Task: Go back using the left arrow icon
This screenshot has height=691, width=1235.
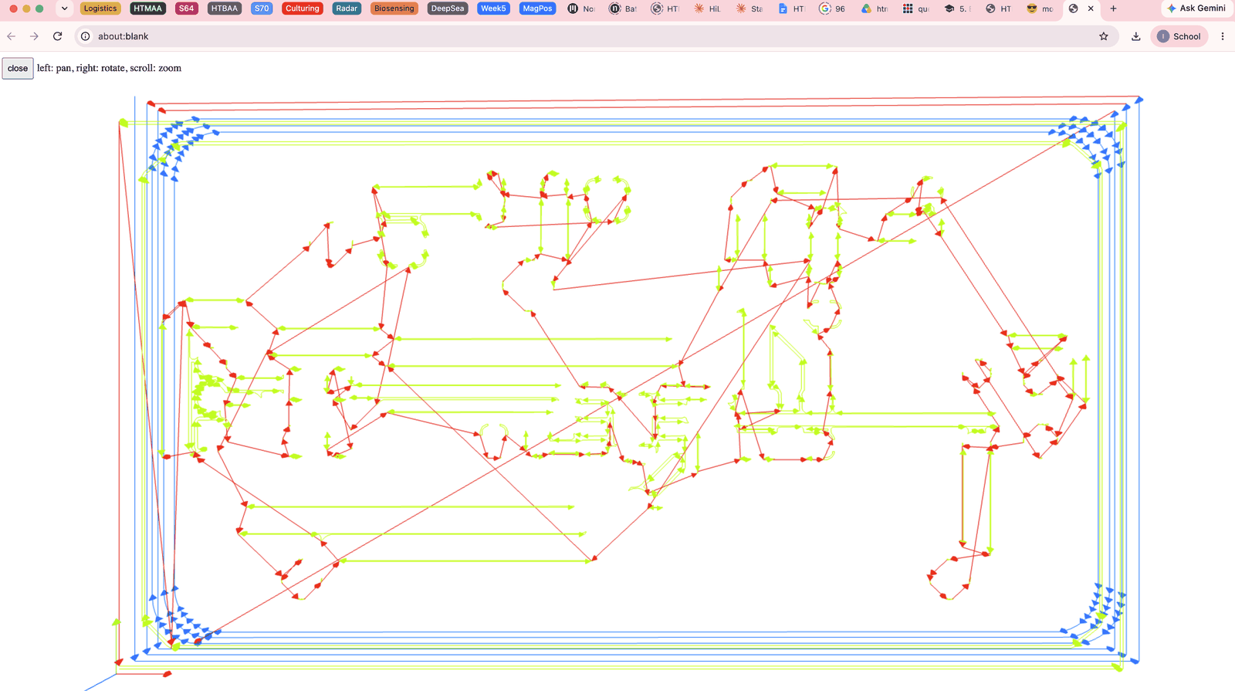Action: click(12, 36)
